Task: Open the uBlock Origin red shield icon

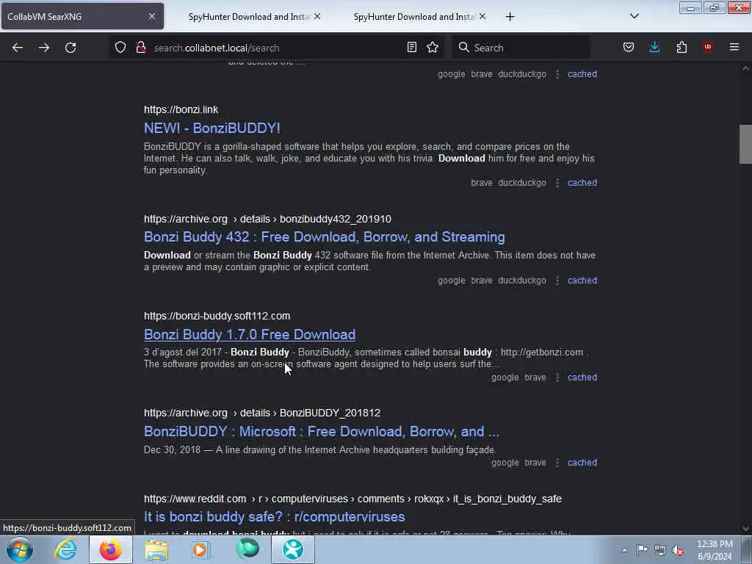Action: (707, 47)
